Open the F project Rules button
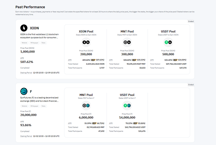Screen dimensions: 216x145 click(x=44, y=106)
